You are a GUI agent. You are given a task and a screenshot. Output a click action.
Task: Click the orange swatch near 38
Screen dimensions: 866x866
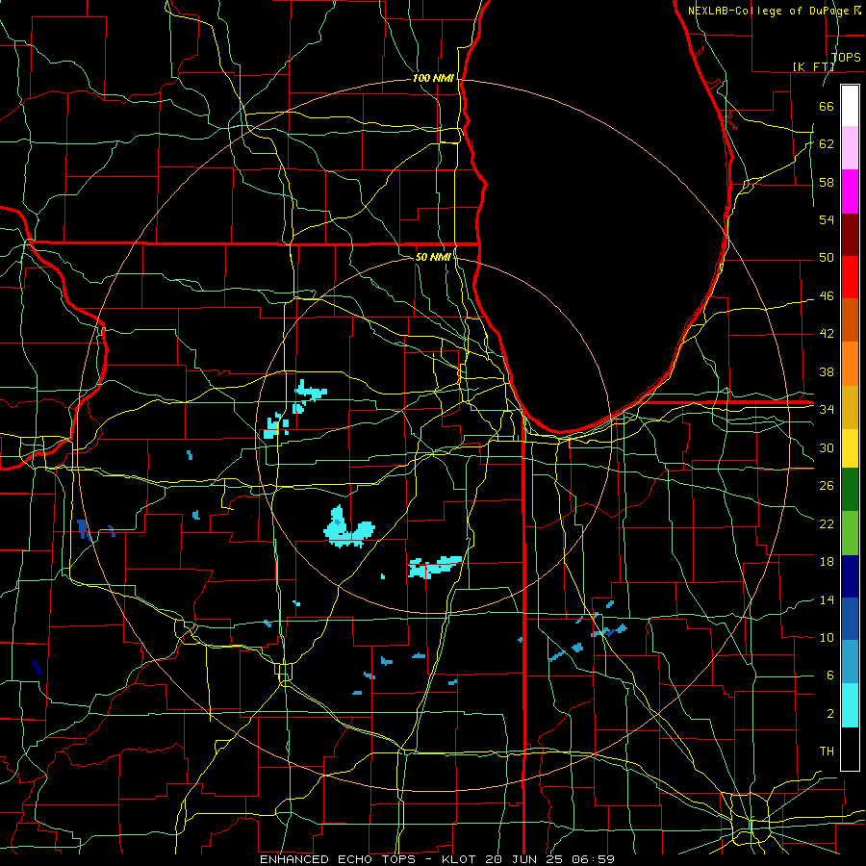[x=850, y=364]
